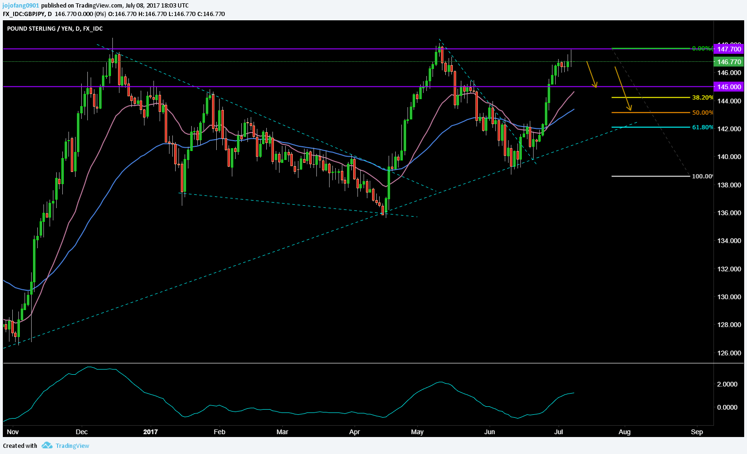Screen dimensions: 747x454
Task: Open the TradingView link in footer
Action: 72,446
